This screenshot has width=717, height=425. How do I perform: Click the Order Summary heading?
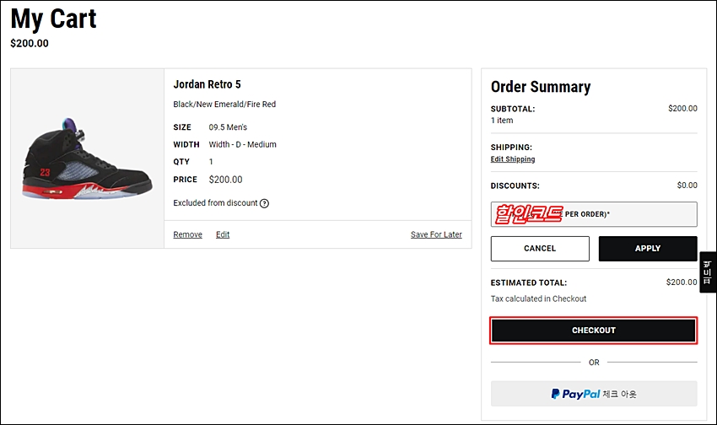[541, 87]
